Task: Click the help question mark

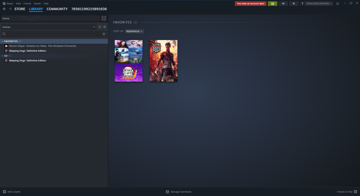Action: tap(302, 4)
